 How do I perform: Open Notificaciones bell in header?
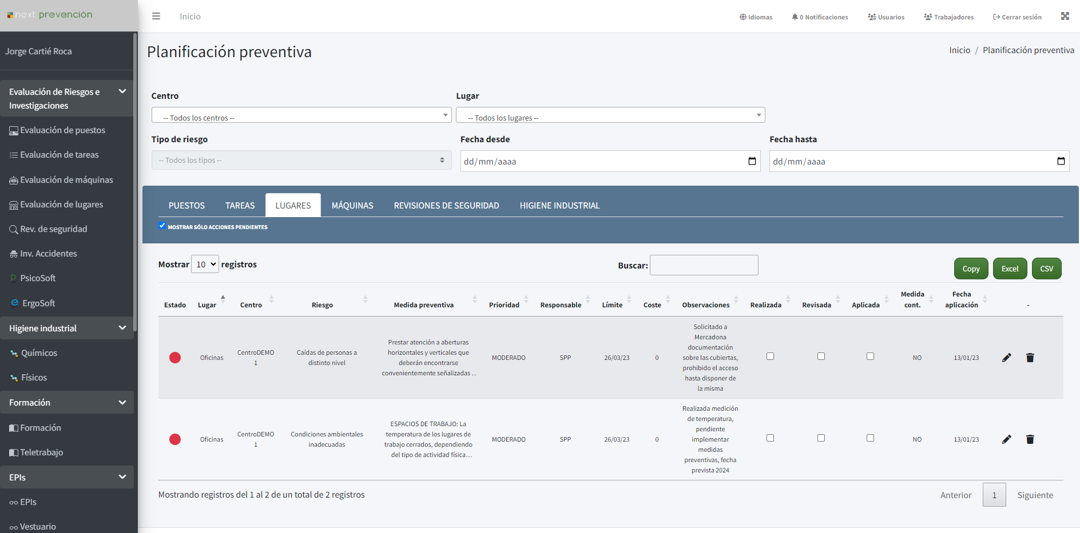(820, 17)
